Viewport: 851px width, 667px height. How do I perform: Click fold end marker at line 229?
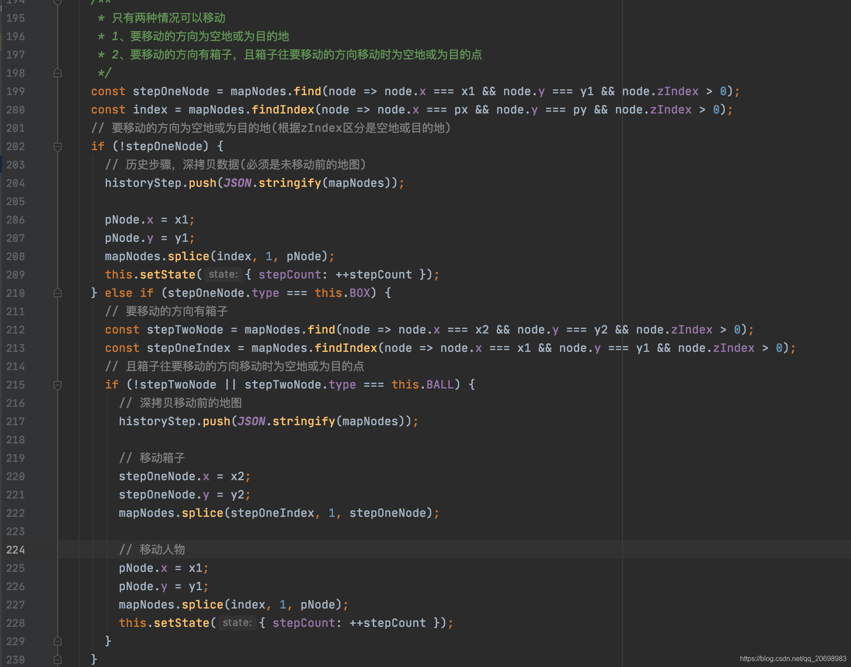pyautogui.click(x=57, y=641)
